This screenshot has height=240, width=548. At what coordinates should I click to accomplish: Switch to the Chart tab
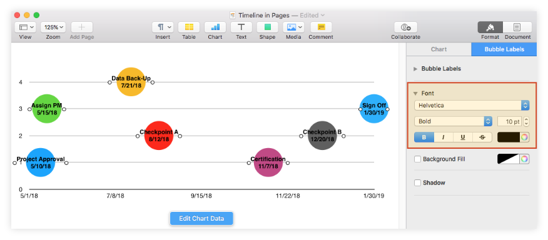439,49
